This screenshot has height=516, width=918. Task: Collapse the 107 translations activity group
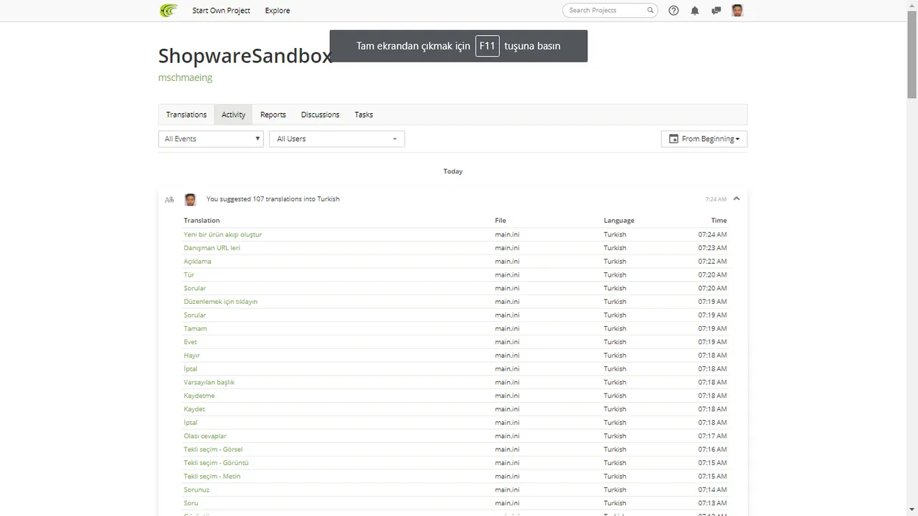(x=737, y=199)
